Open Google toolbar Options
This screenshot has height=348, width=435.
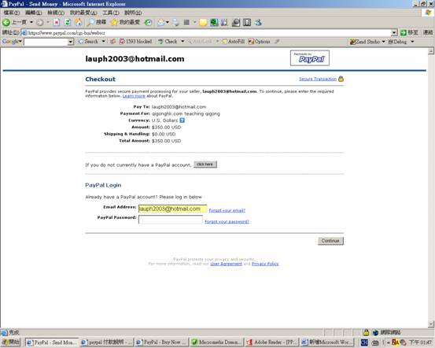[x=259, y=42]
